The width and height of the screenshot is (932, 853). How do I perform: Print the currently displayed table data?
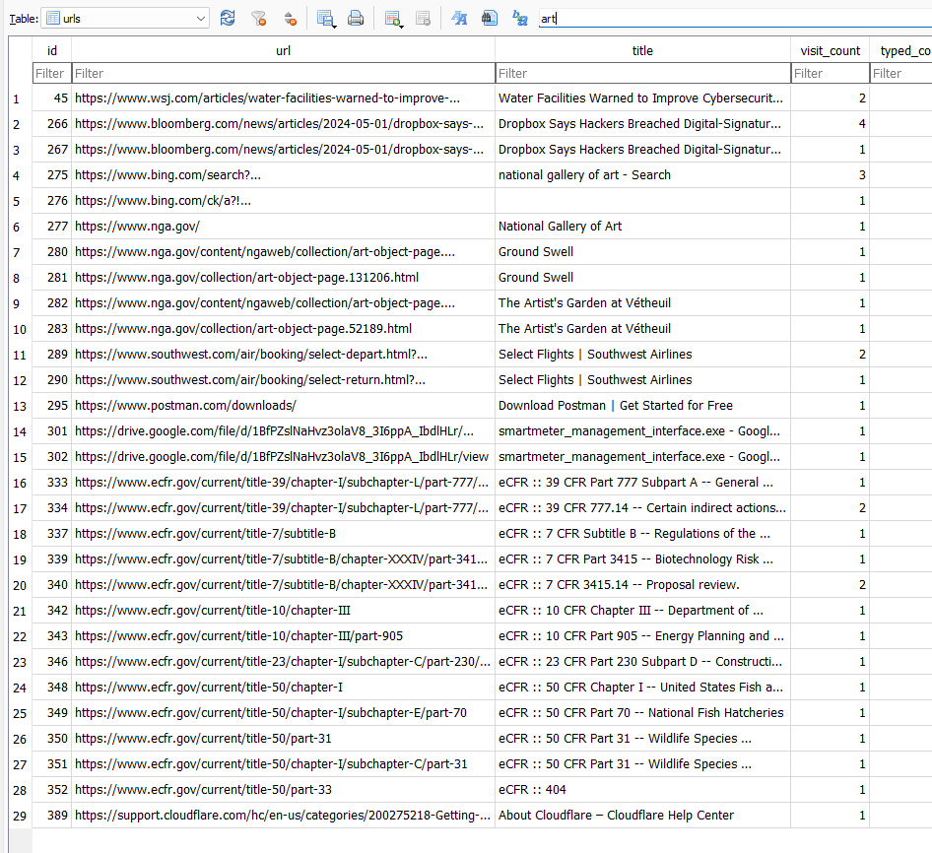pos(356,18)
